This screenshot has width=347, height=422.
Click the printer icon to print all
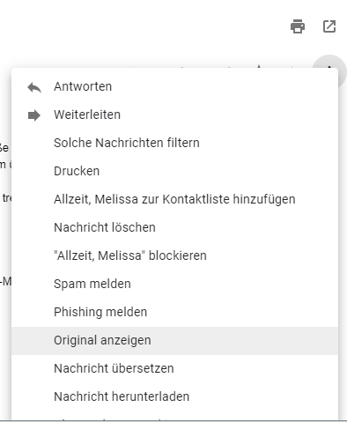(298, 26)
